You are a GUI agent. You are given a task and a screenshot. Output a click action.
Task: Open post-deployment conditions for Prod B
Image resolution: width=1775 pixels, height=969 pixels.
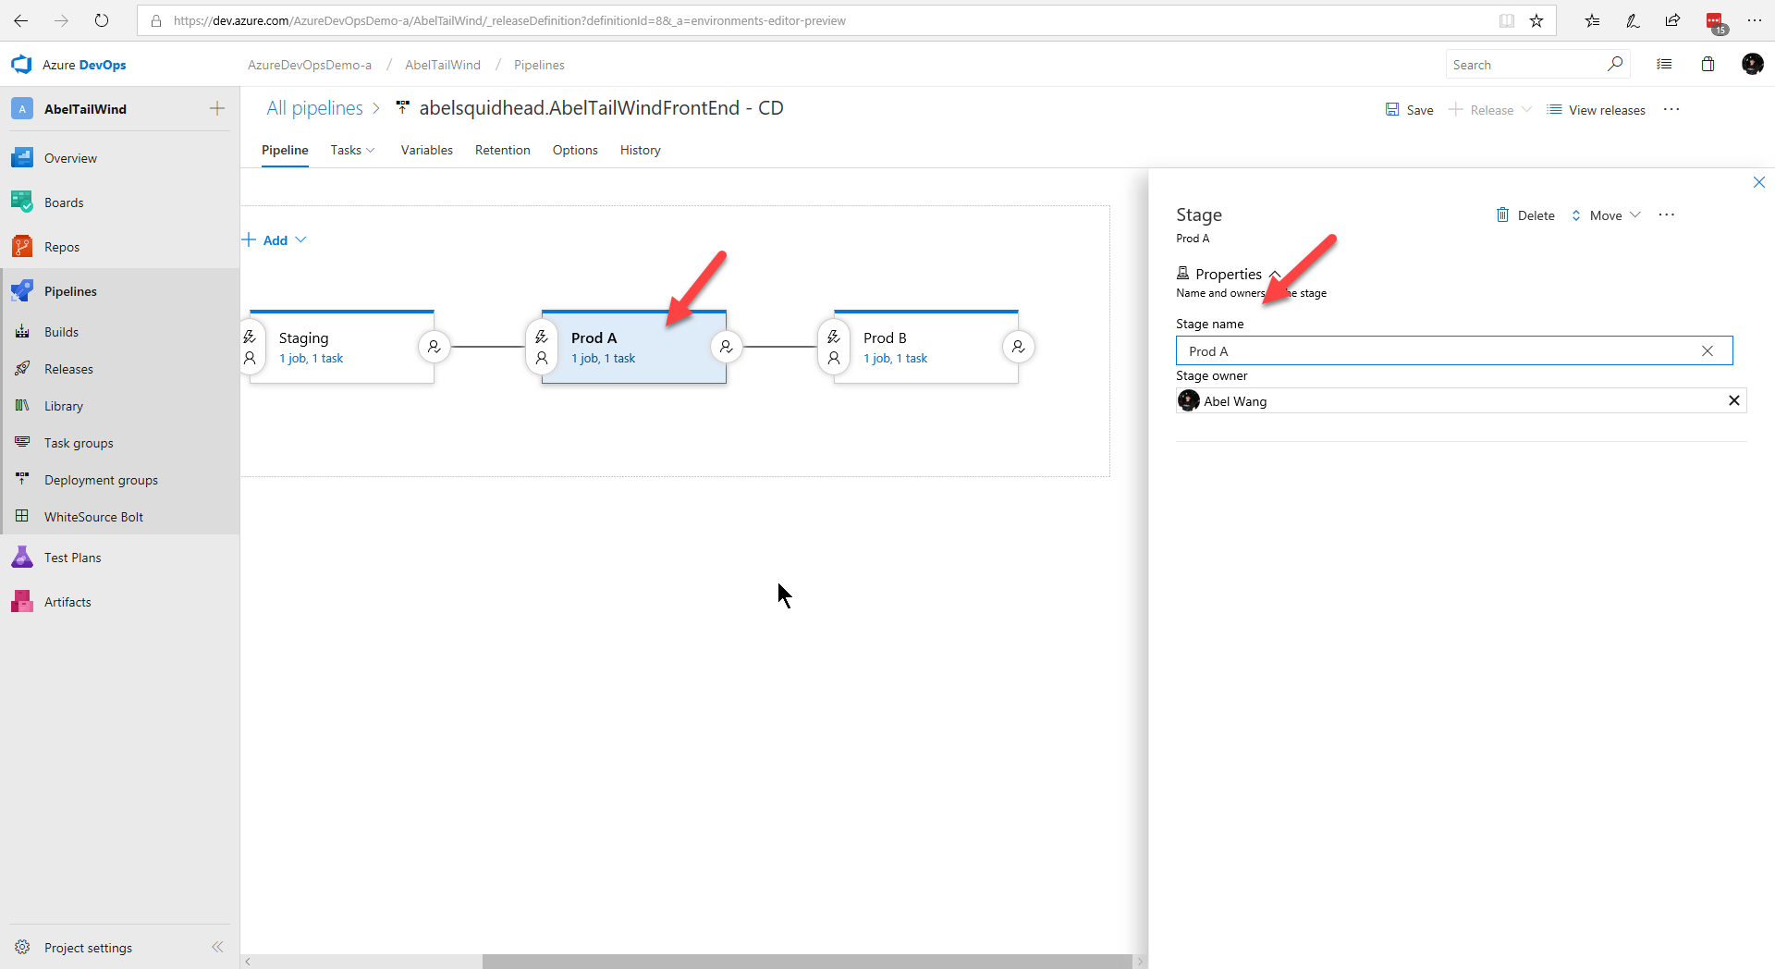tap(1018, 347)
